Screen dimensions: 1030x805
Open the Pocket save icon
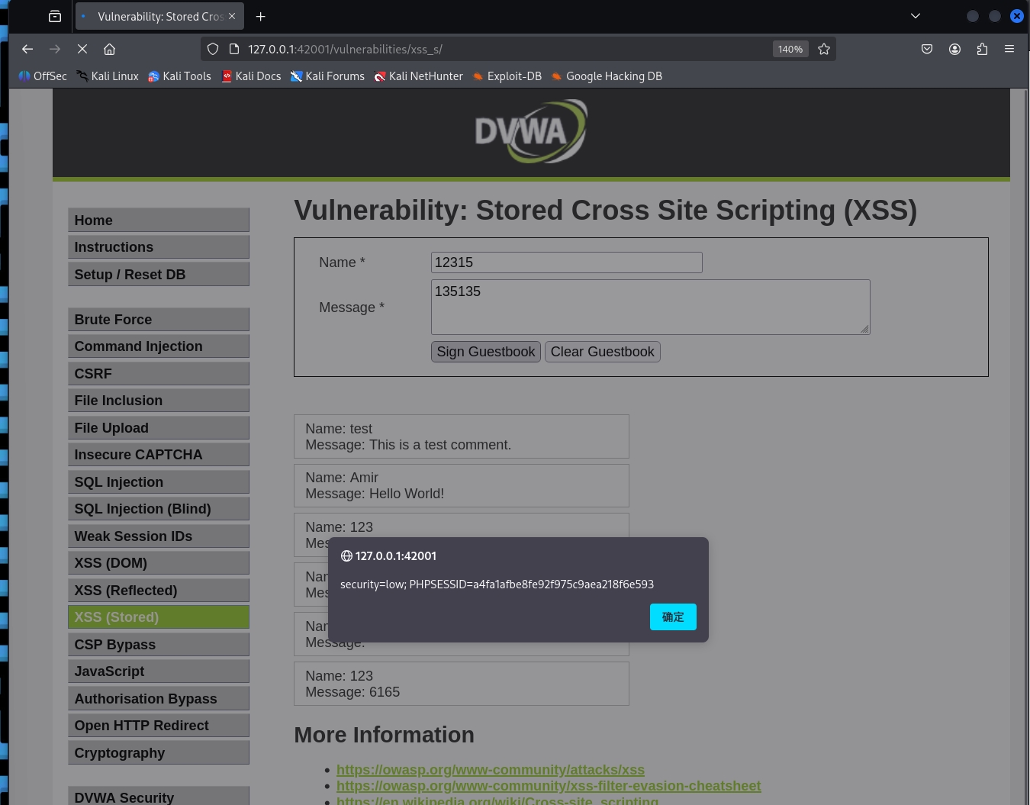click(x=927, y=49)
